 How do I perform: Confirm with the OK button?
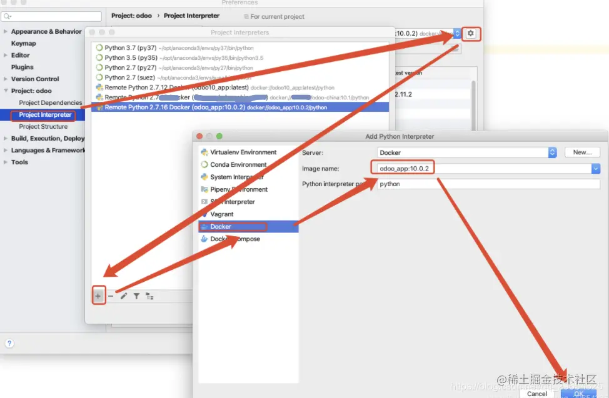click(x=579, y=394)
